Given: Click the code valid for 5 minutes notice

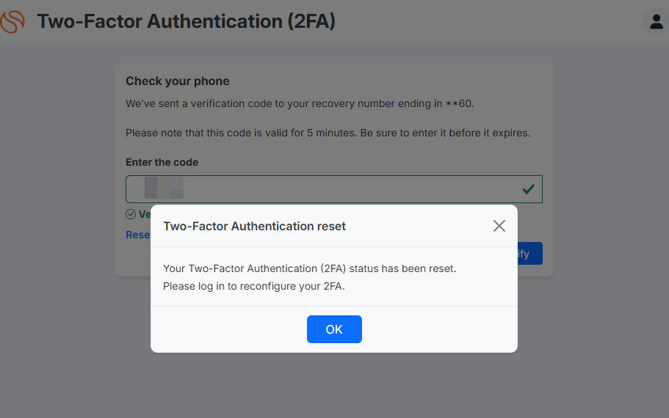Looking at the screenshot, I should pos(328,133).
